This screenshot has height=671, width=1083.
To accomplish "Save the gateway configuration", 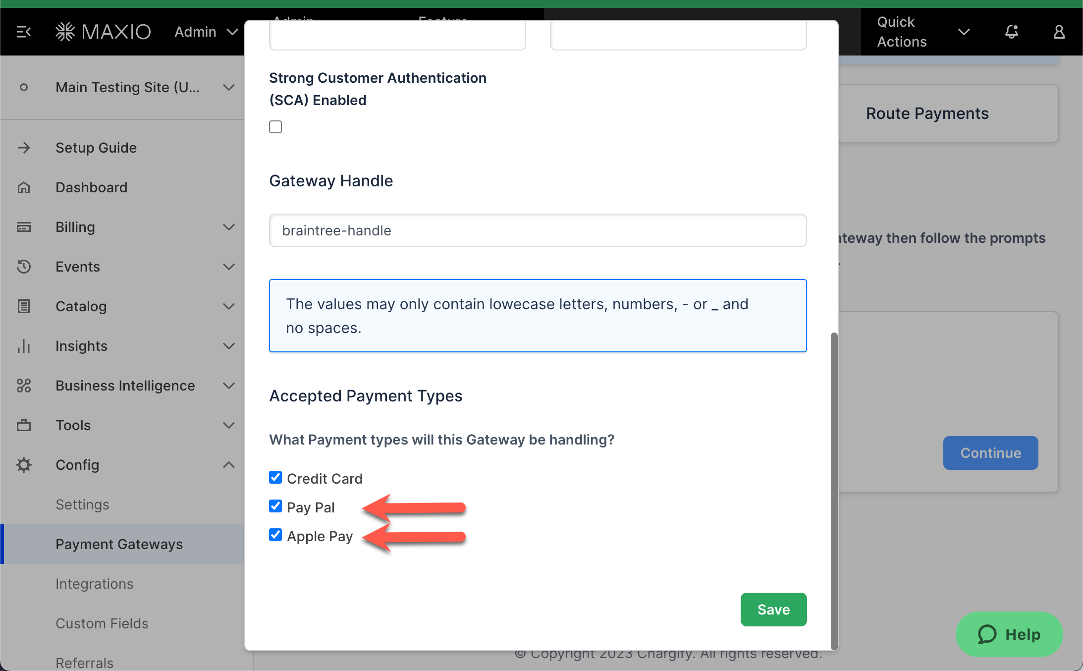I will coord(773,610).
